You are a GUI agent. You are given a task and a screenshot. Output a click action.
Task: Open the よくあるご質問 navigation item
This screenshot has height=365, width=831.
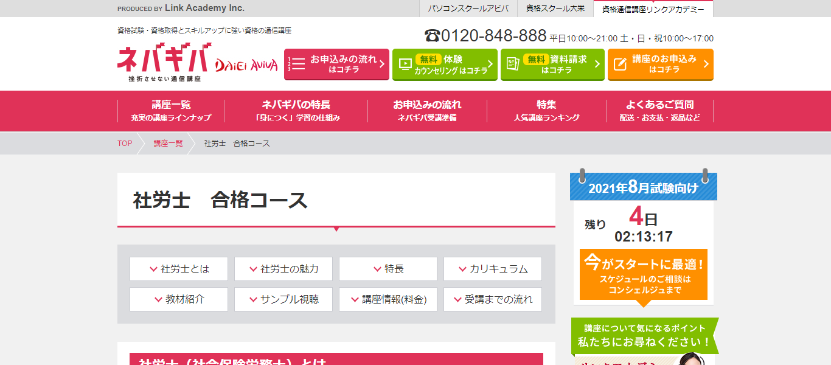[x=659, y=111]
